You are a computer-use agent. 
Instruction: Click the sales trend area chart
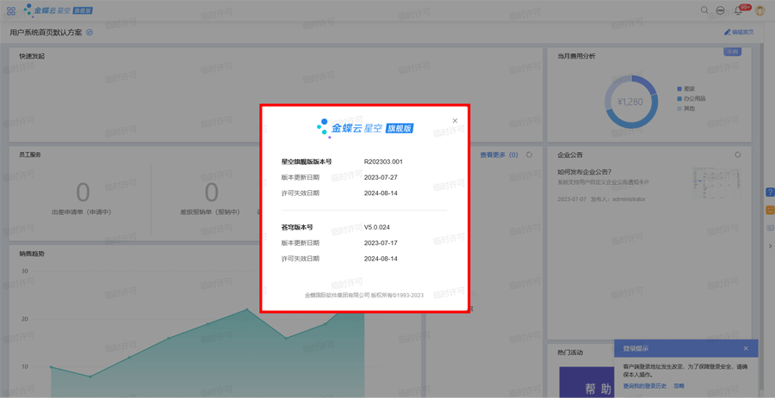(208, 355)
